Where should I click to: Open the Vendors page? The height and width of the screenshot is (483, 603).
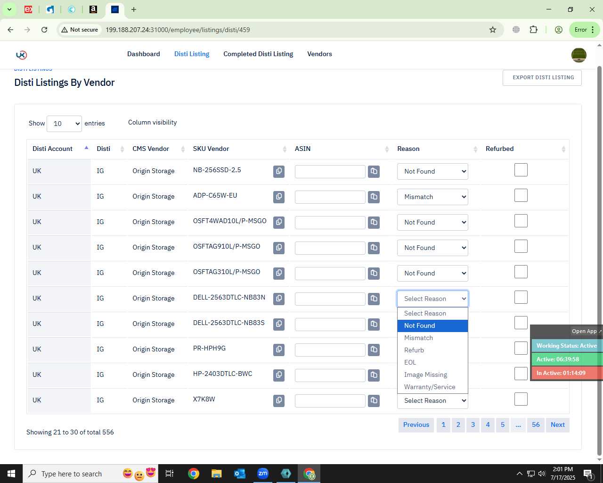(319, 54)
